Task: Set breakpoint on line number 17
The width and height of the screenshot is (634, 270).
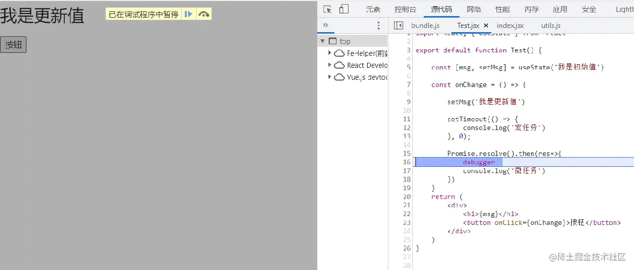Action: (407, 170)
